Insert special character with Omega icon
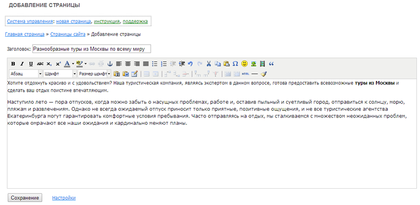The image size is (420, 205). tap(235, 63)
